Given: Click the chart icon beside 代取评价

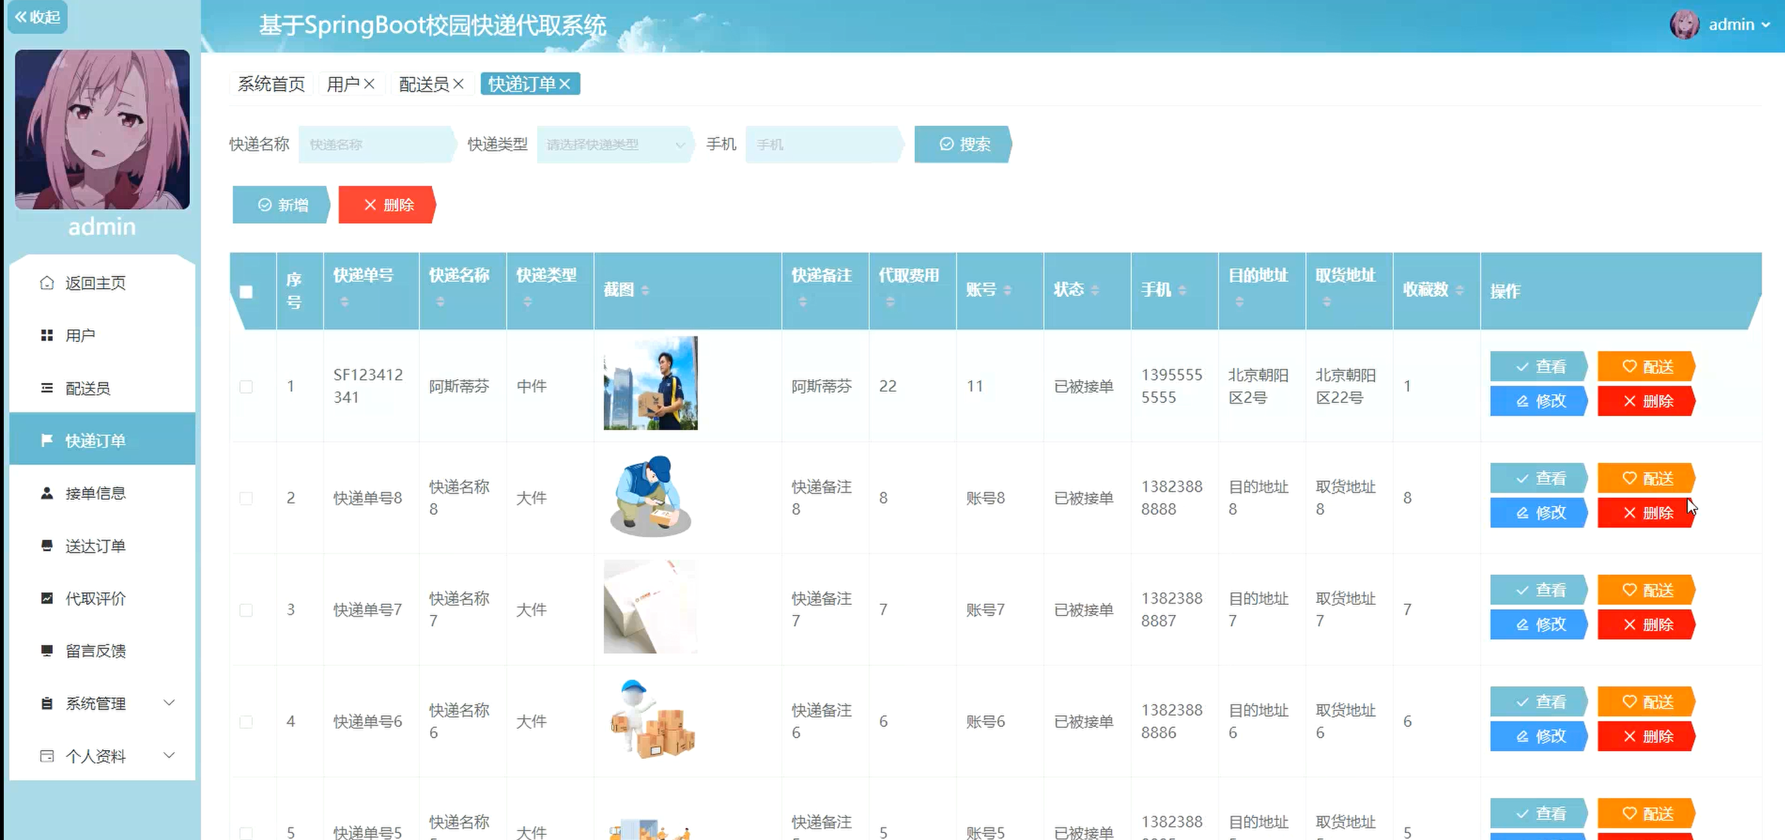Looking at the screenshot, I should [x=47, y=598].
